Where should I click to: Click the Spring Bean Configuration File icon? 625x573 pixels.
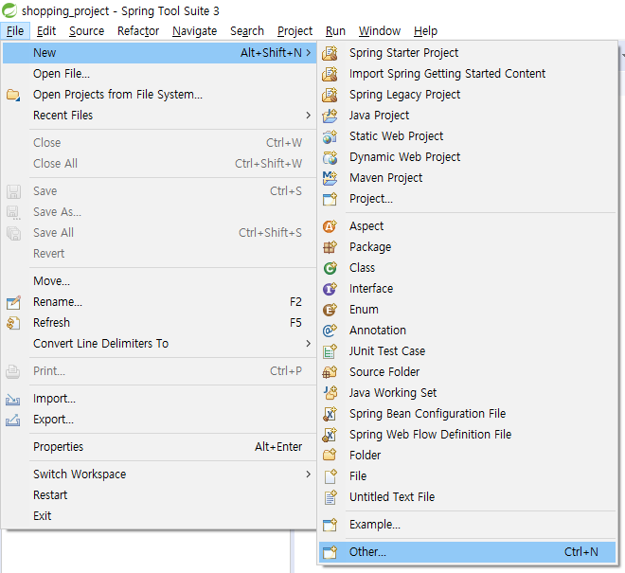coord(330,414)
